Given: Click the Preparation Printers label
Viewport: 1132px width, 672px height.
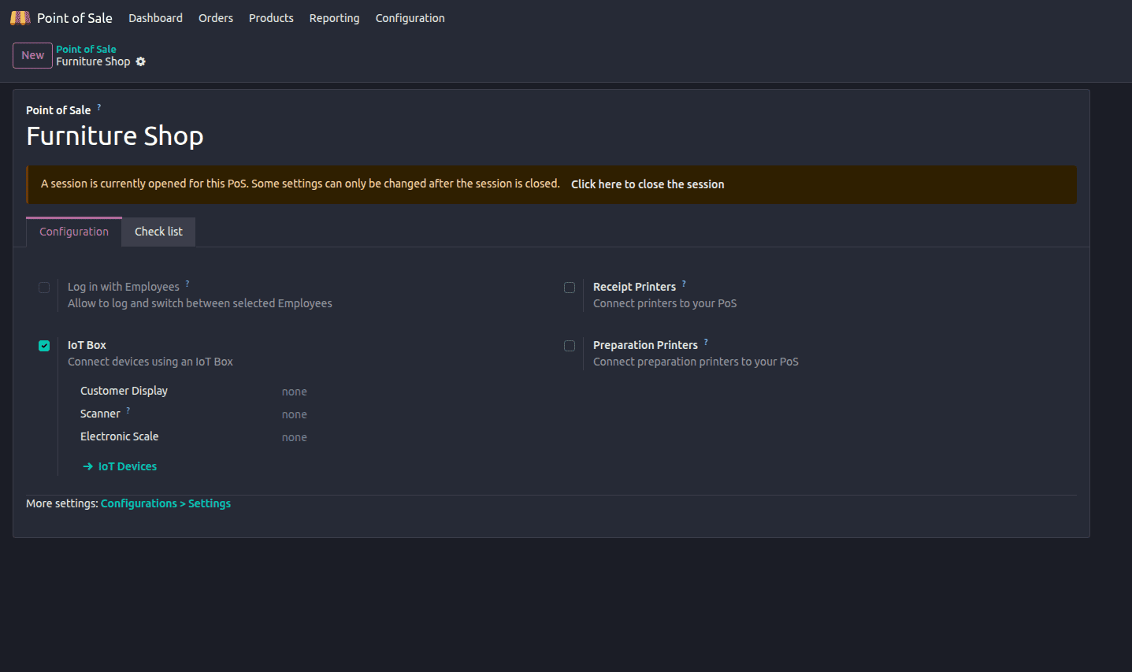Looking at the screenshot, I should coord(645,345).
